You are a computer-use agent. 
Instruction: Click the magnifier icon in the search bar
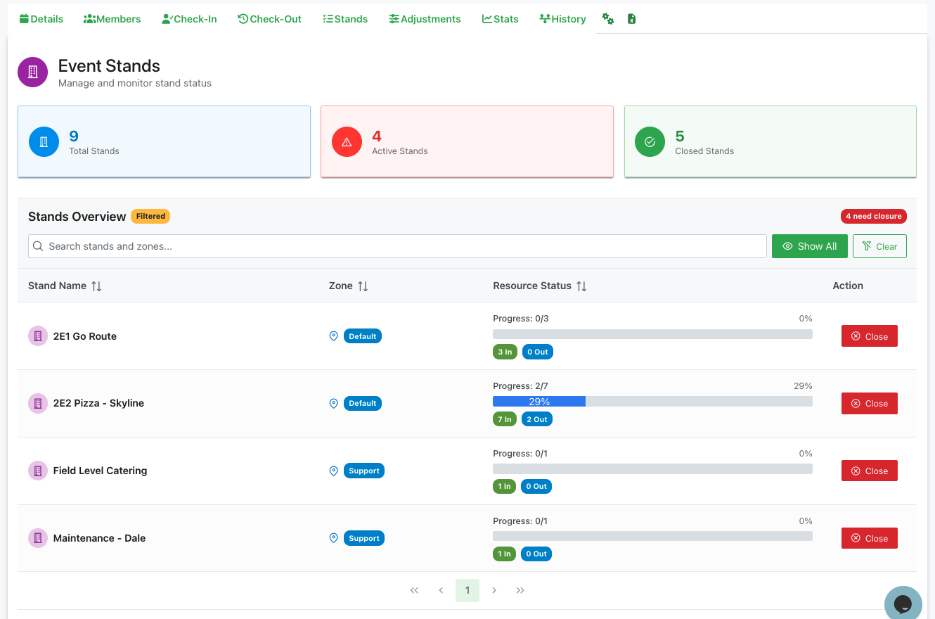click(x=38, y=245)
